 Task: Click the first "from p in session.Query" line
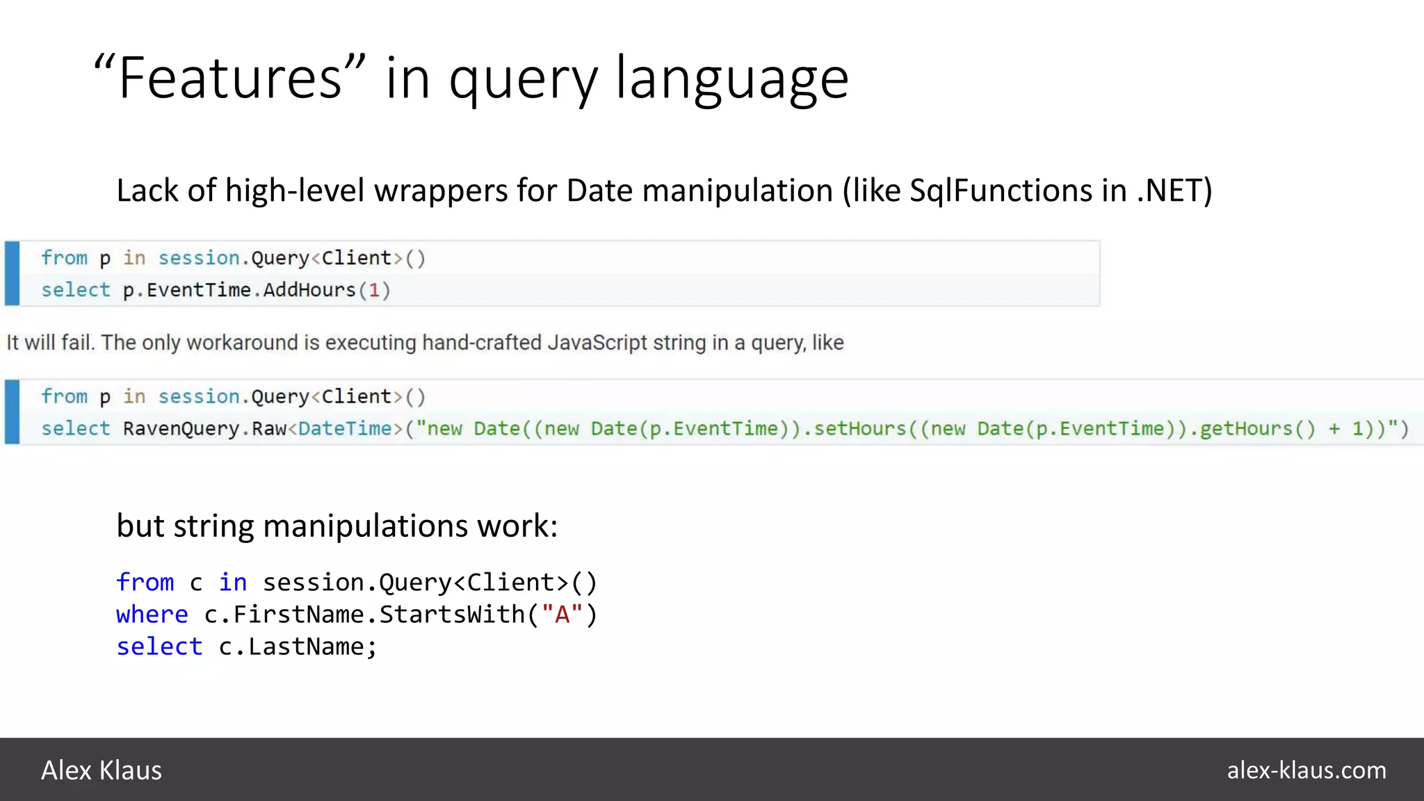[x=233, y=258]
